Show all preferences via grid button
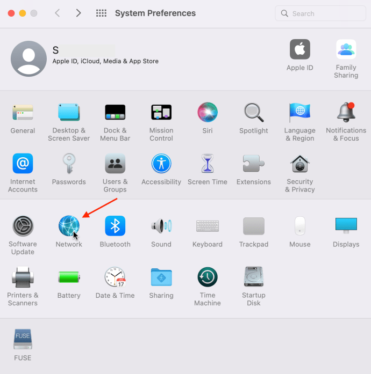Image resolution: width=371 pixels, height=374 pixels. pos(101,13)
